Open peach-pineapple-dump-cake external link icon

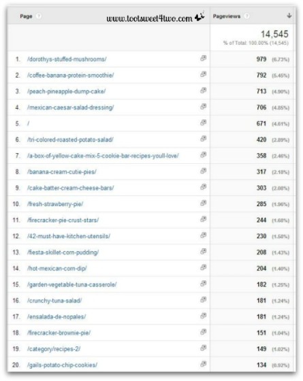tap(204, 90)
